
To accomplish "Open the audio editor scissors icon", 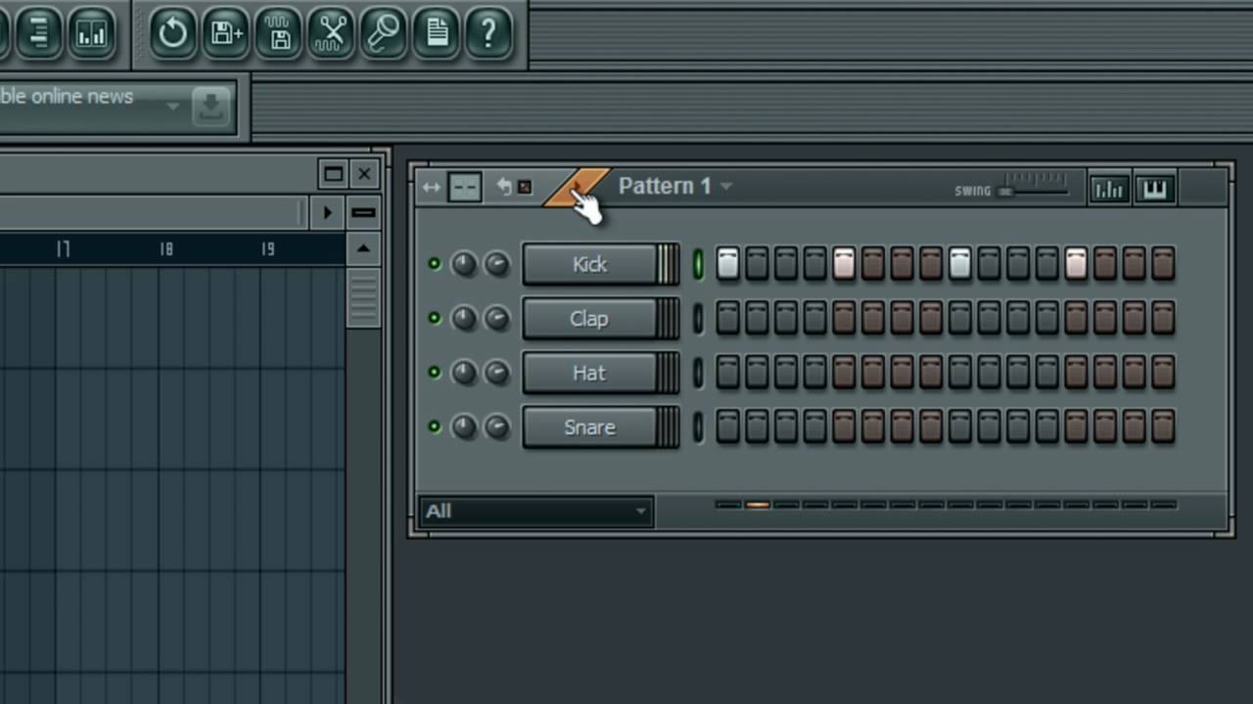I will coord(332,33).
